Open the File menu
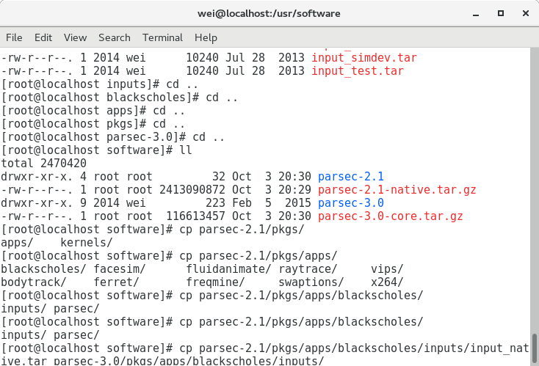Viewport: 539px width, 366px height. pyautogui.click(x=14, y=37)
